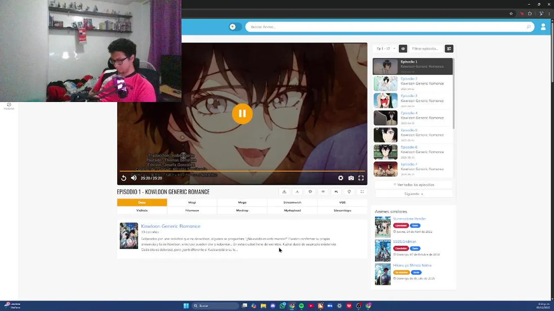Open the red YouTube taskbar icon
554x311 pixels.
(x=311, y=306)
